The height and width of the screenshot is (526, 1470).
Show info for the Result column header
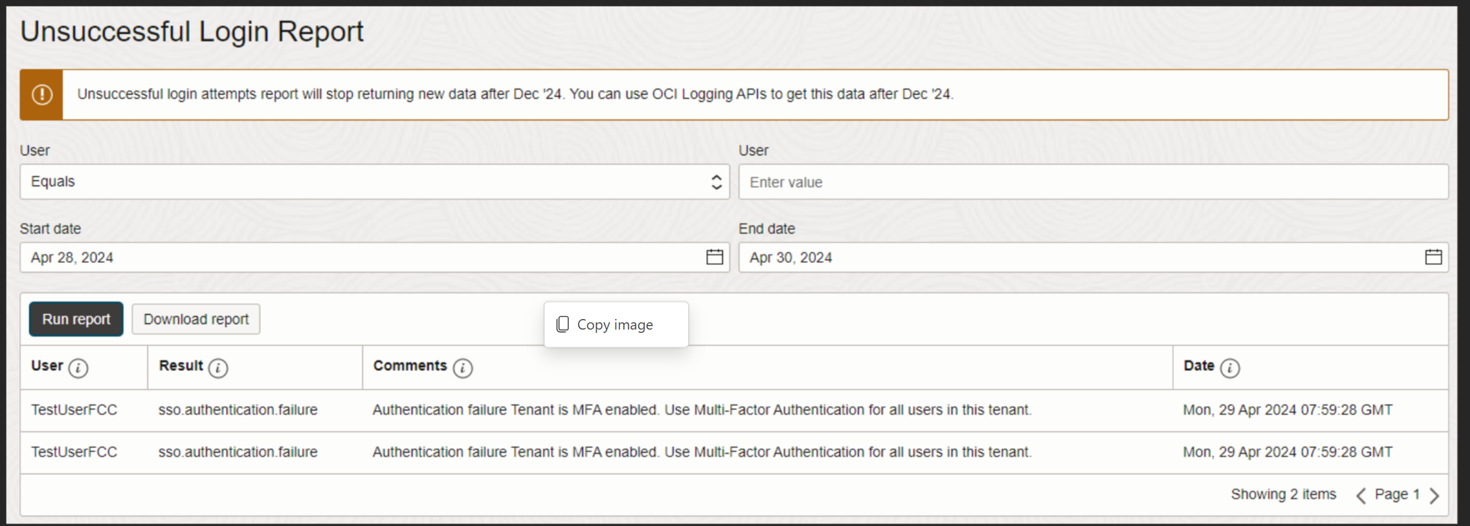218,368
